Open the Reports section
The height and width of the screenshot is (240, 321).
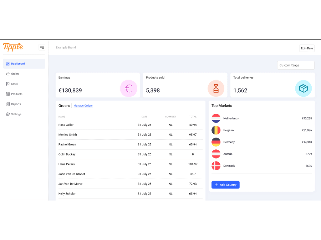(x=24, y=104)
